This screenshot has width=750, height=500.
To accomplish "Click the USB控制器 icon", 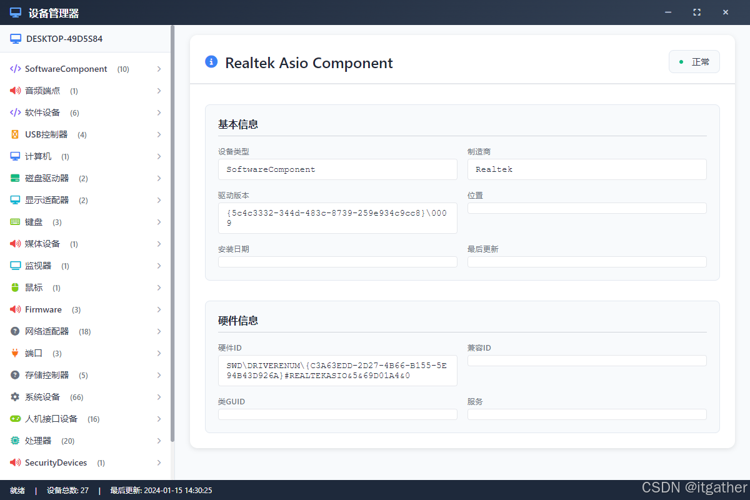I will tap(16, 134).
